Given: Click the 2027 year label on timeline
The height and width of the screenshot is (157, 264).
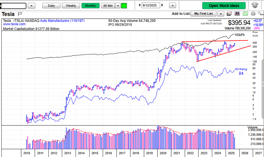Looking at the screenshot, I should (x=258, y=153).
